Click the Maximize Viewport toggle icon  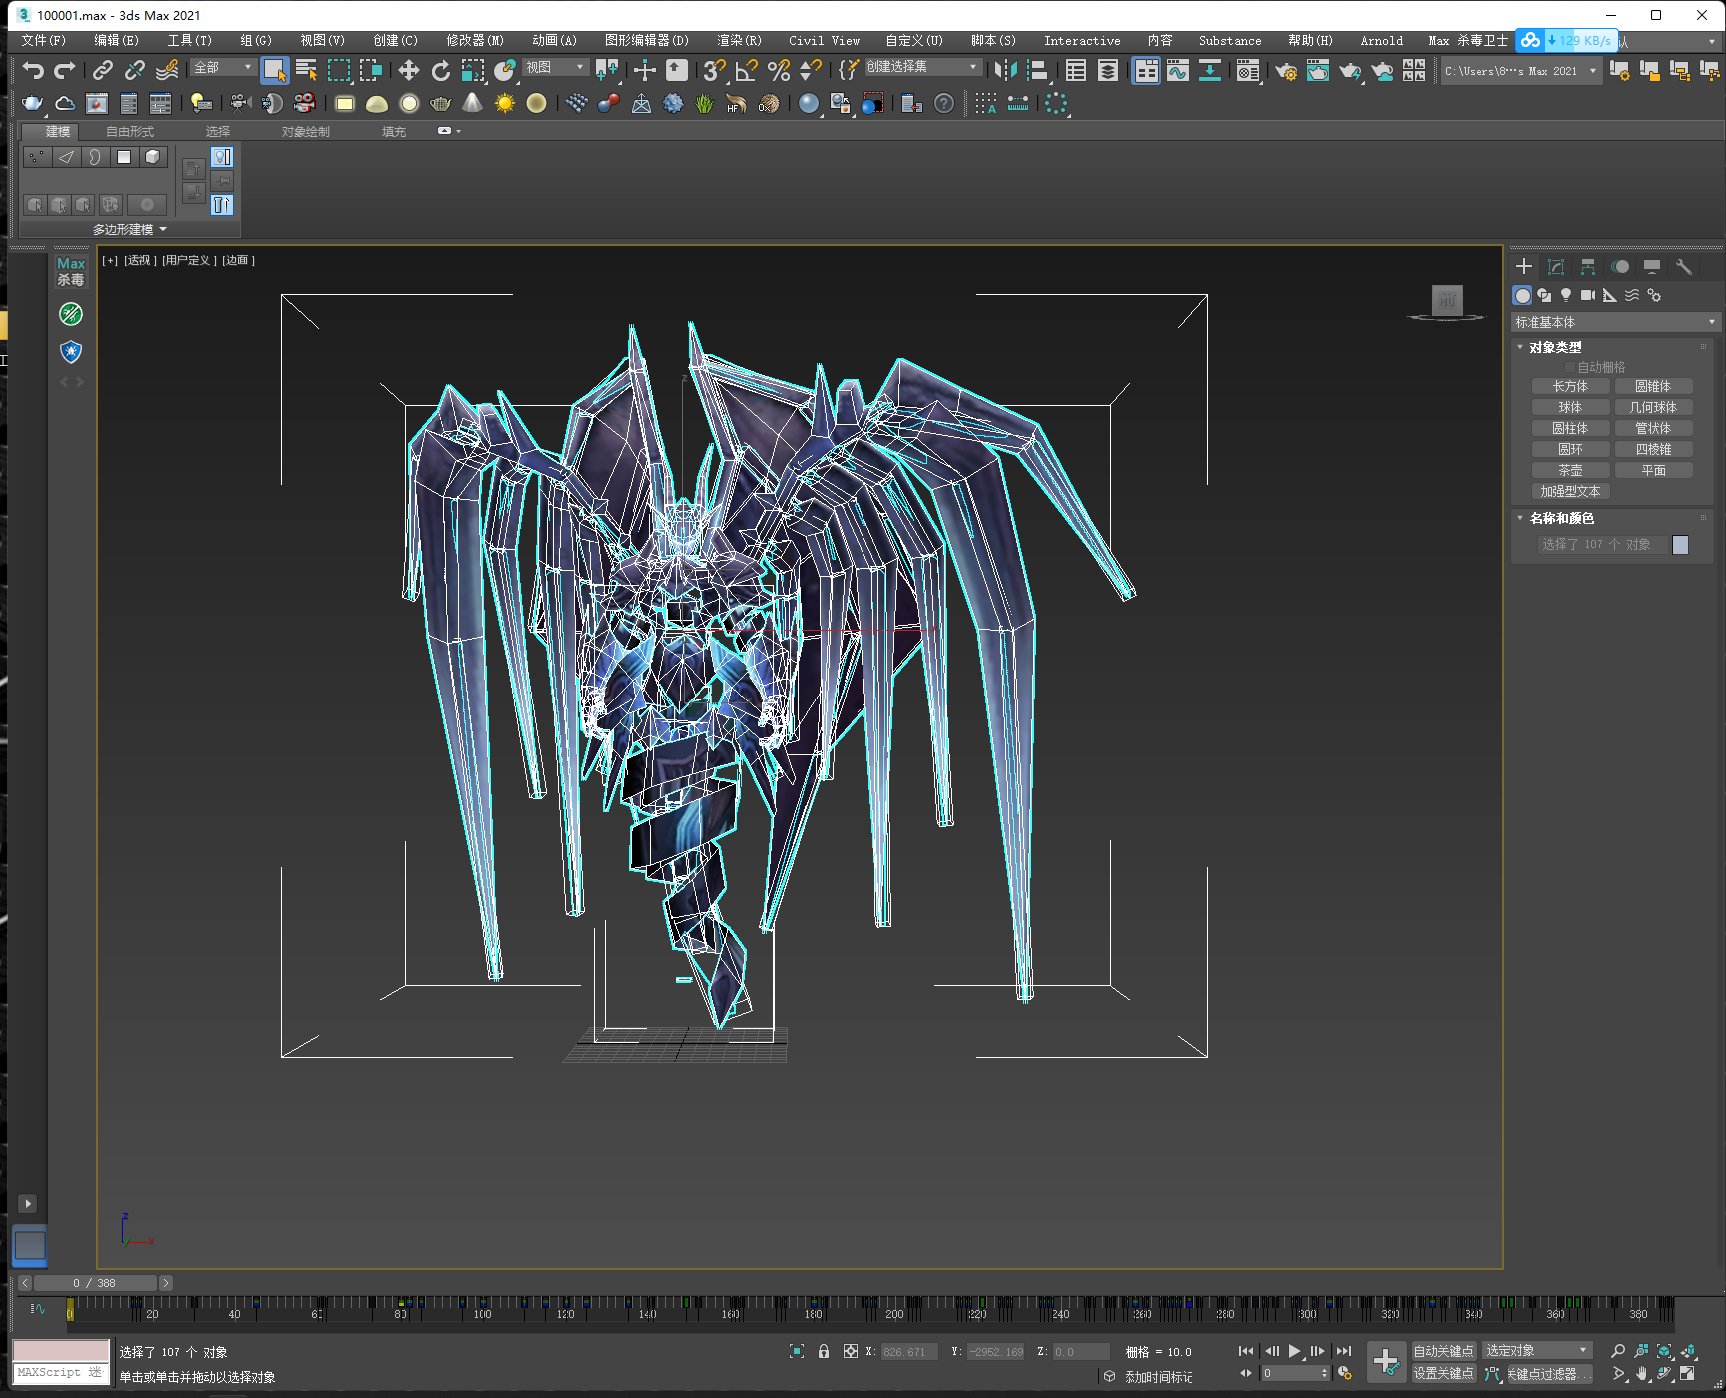[x=1688, y=1374]
